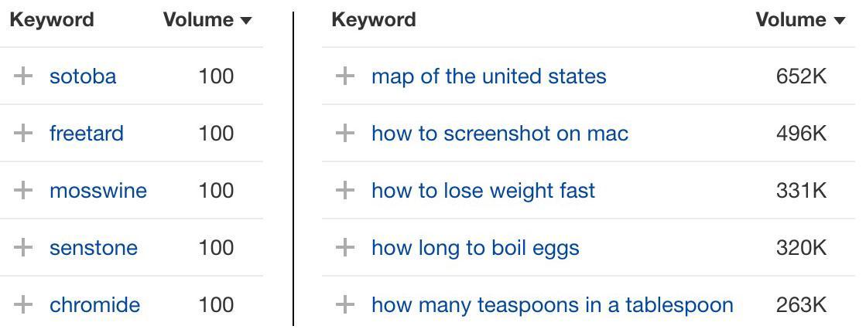Add 'how to screenshot on mac' via plus icon

(x=345, y=133)
